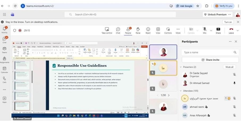Toggle the Camera on or off
Viewport: 241px width, 135px height.
[191, 30]
